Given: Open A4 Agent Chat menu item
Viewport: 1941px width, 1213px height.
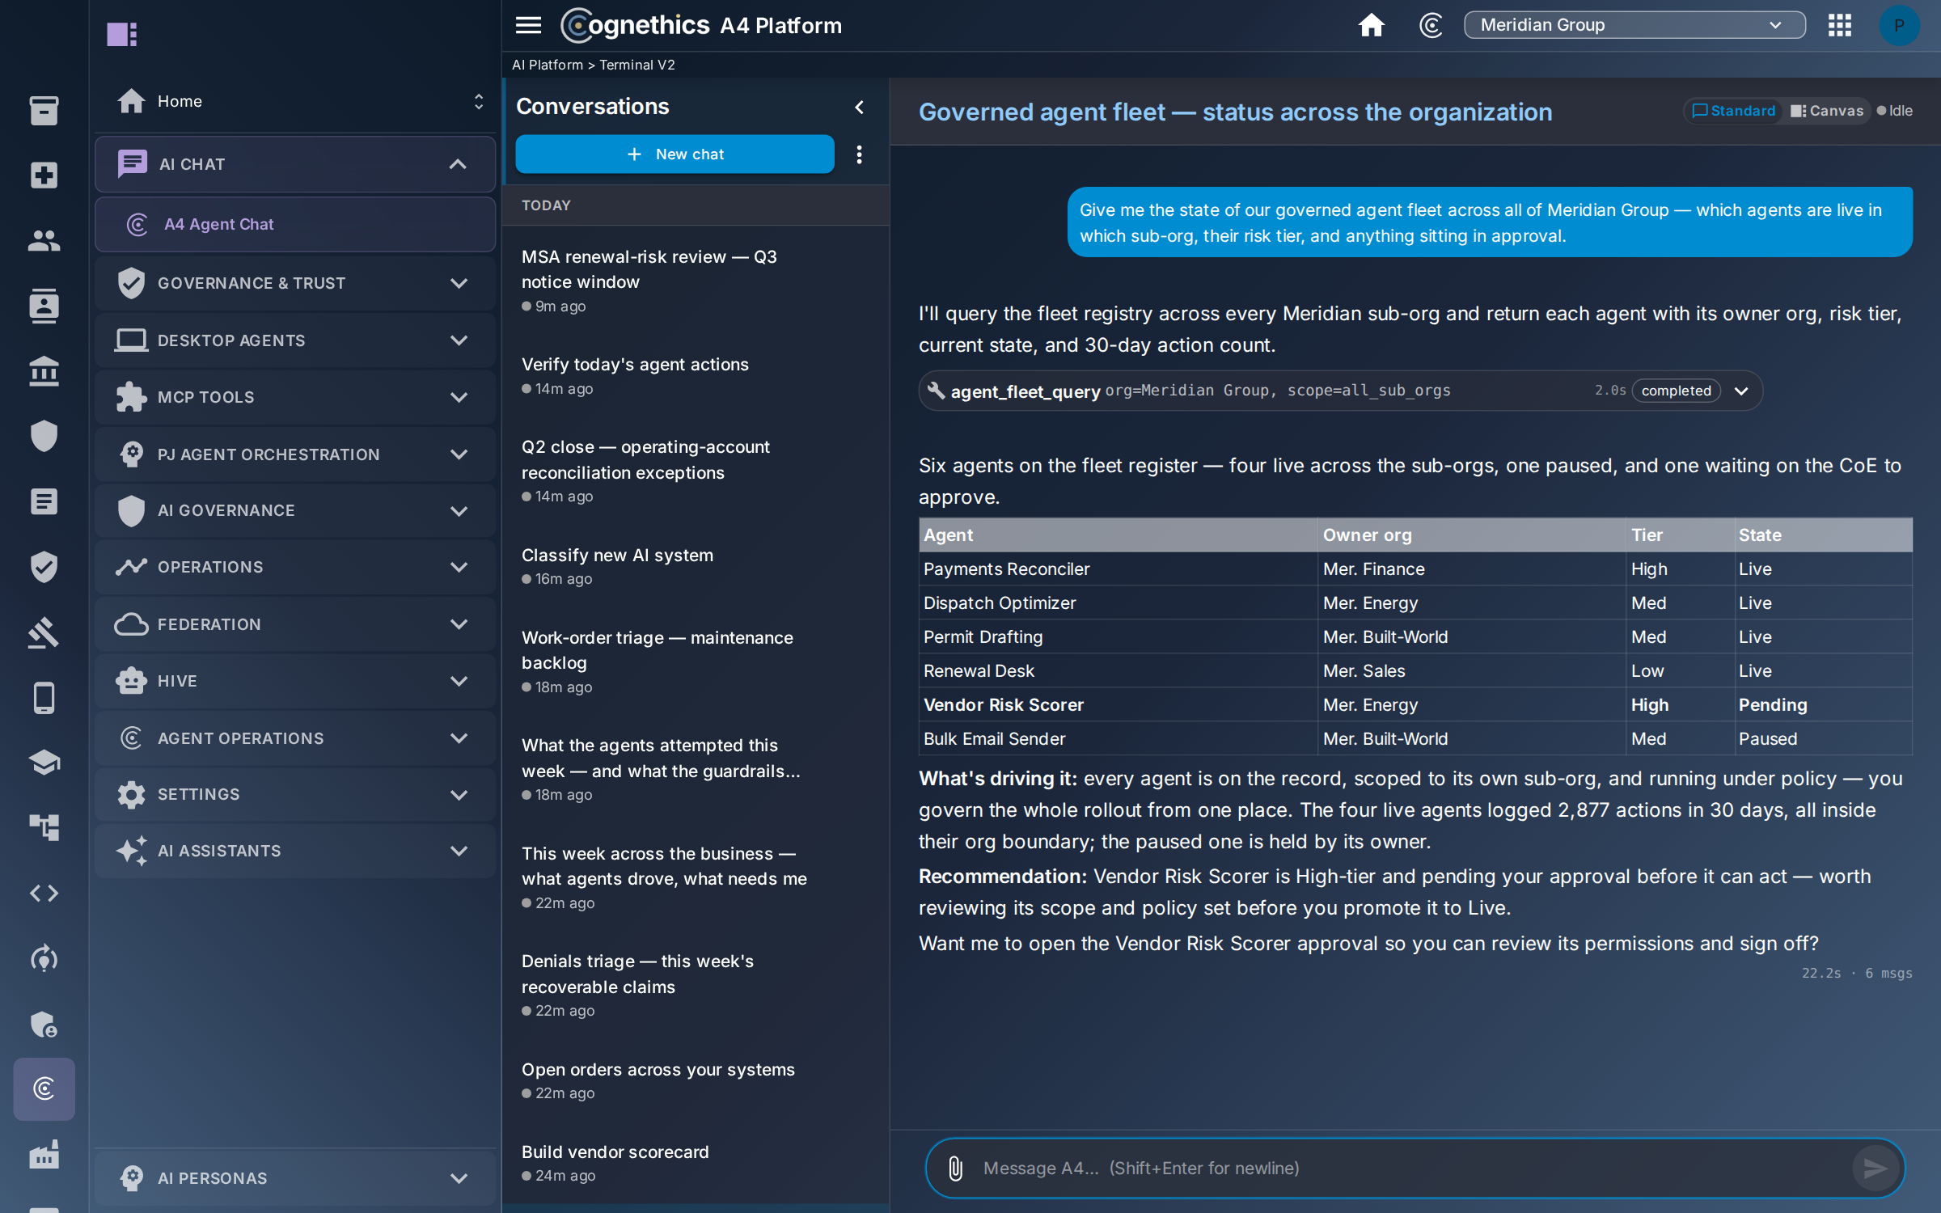Looking at the screenshot, I should tap(295, 224).
